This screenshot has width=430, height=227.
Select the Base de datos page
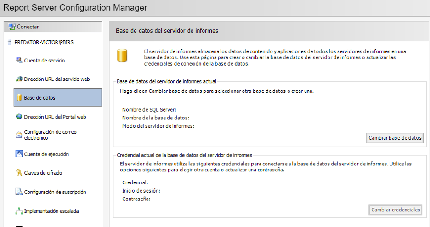coord(40,98)
